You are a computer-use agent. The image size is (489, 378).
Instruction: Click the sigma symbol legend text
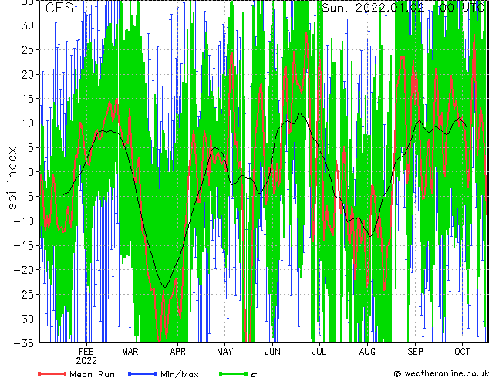coord(254,375)
